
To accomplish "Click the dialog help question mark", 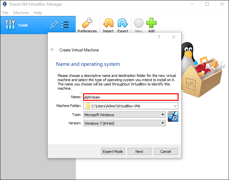I will 159,37.
